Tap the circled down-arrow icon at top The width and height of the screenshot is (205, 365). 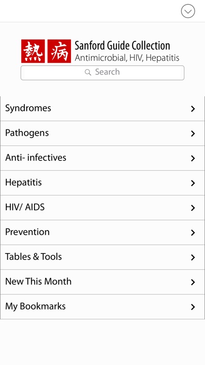(x=188, y=11)
